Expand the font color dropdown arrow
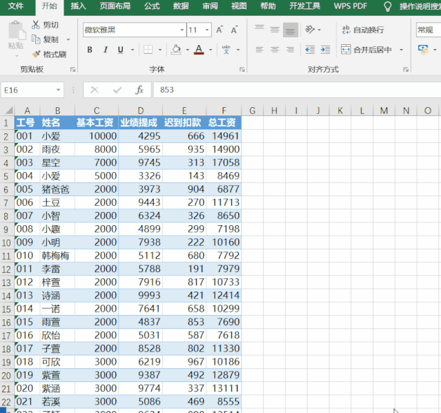Screen dimensions: 441x413 click(x=210, y=50)
